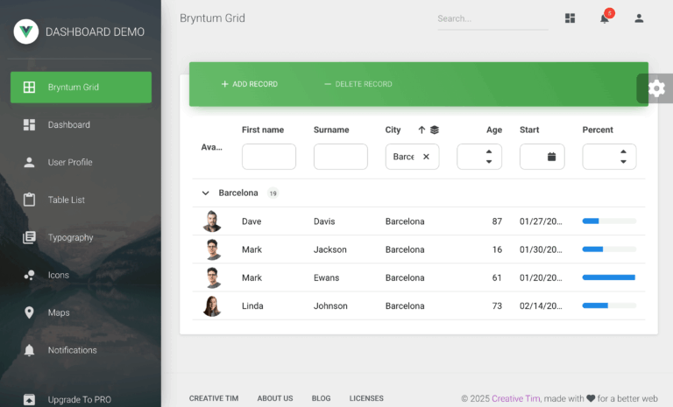Open the Maps page
Screen dimensions: 673x407
click(x=81, y=312)
